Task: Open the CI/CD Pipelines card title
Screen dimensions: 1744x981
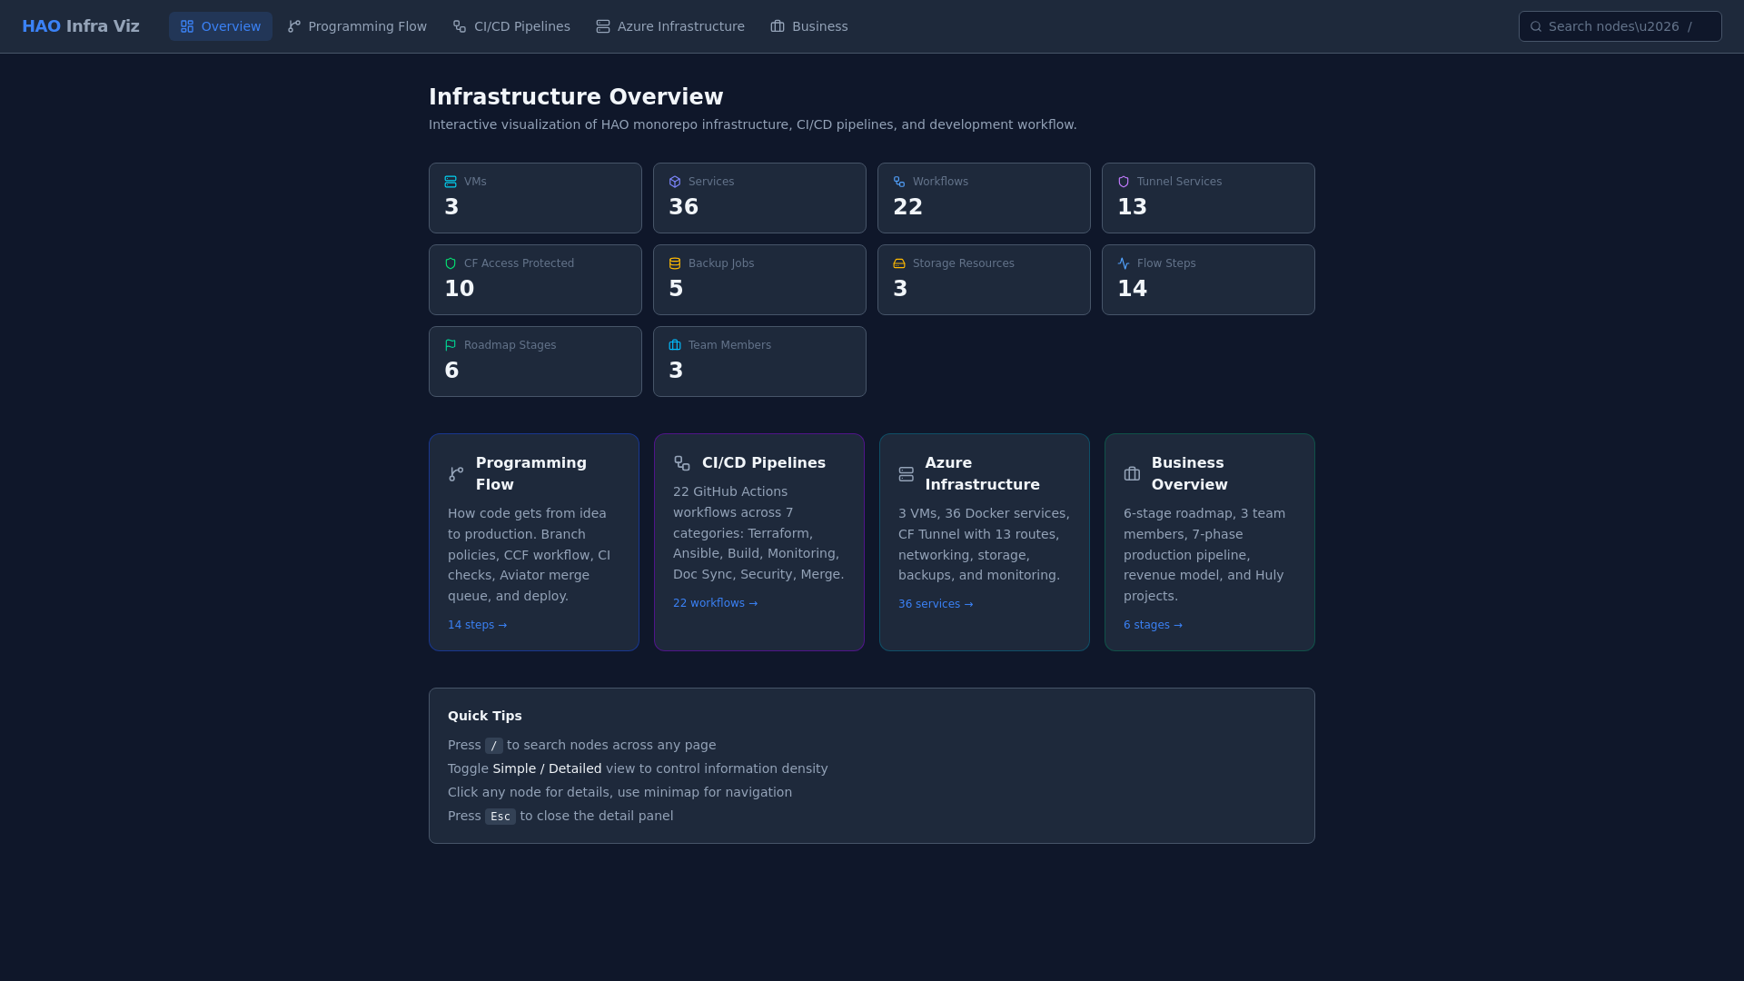Action: 764,463
